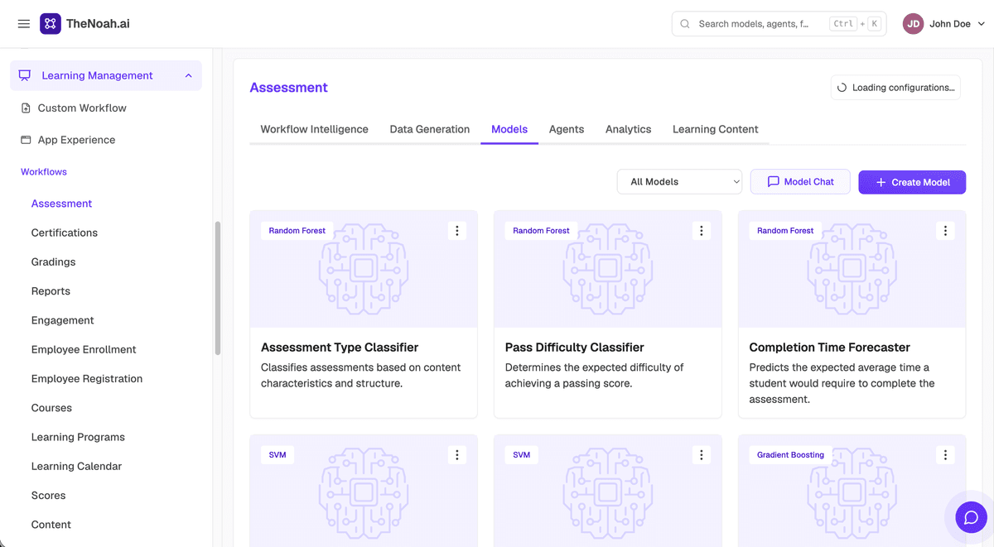This screenshot has width=994, height=547.
Task: Click the Gradient Boosting tag
Action: [791, 455]
